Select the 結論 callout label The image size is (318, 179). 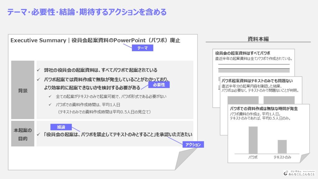coord(61,127)
